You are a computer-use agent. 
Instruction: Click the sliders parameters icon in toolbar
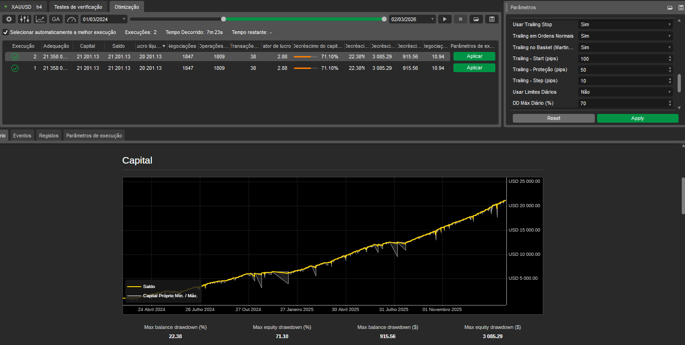click(24, 19)
